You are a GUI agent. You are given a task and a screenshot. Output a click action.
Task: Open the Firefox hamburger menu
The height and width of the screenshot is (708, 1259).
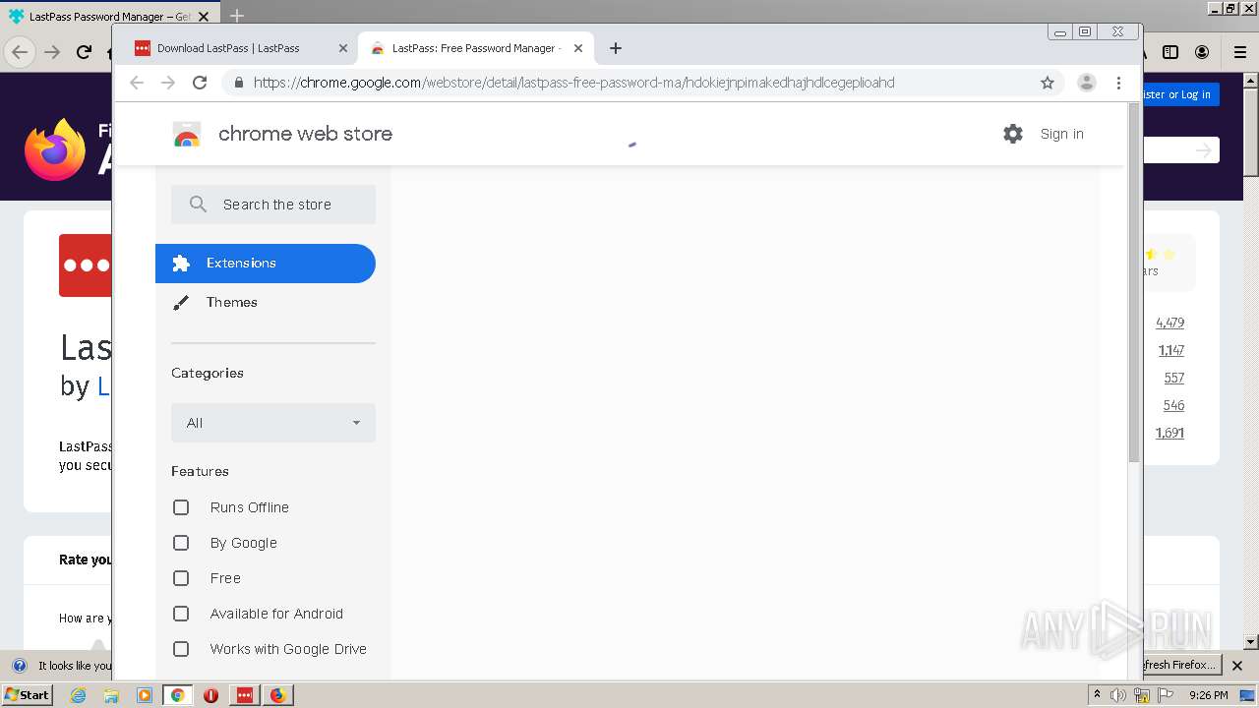(x=1240, y=52)
